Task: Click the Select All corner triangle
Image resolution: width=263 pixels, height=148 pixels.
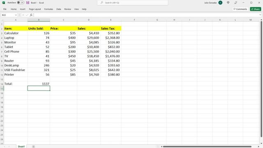Action: (x=2, y=20)
